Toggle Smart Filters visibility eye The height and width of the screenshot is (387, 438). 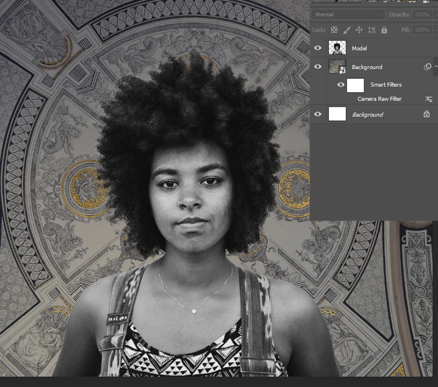tap(341, 85)
